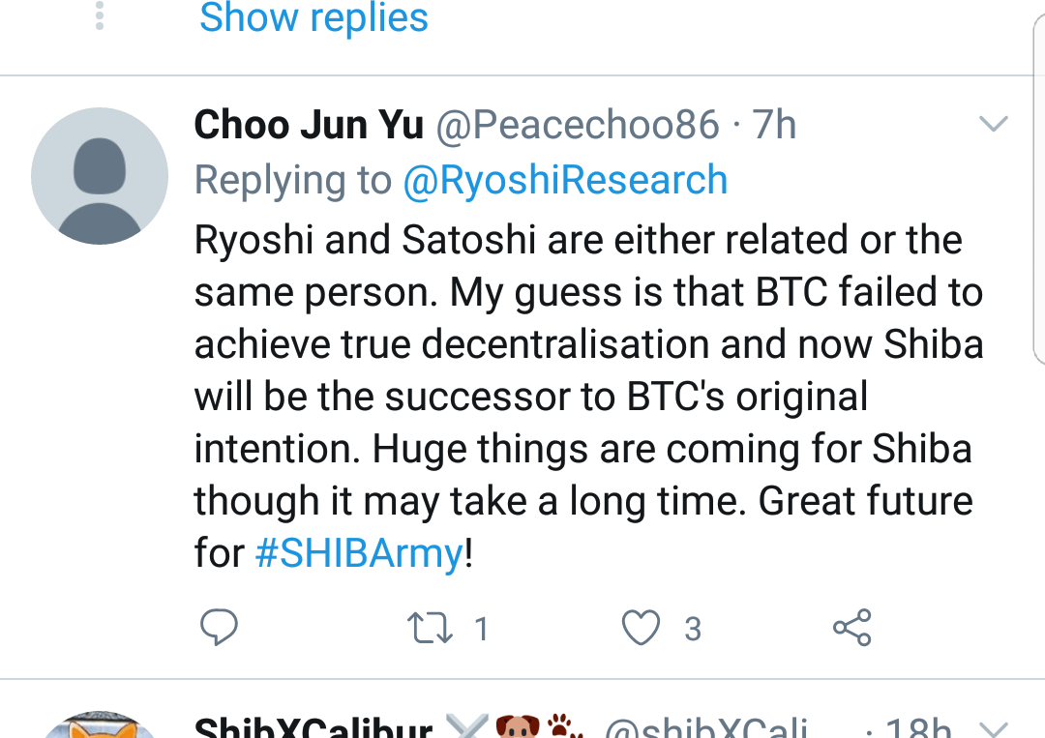The image size is (1045, 738).
Task: Retweet Choo Jun Yu's tweet
Action: coord(431,629)
